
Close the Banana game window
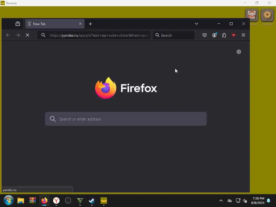coord(269,3)
